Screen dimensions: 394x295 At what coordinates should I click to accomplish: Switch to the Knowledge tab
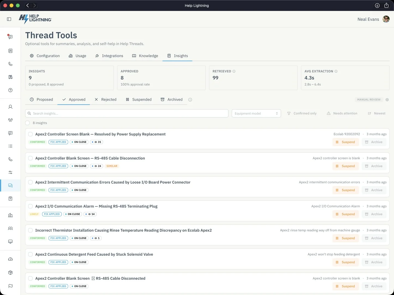[145, 56]
